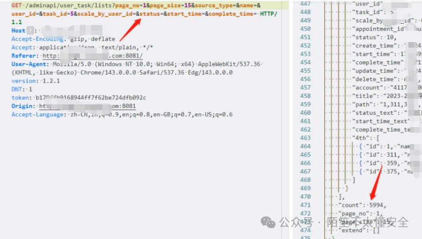Screen dimensions: 422x239
Task: Select the "account" line 457
Action: (x=387, y=87)
